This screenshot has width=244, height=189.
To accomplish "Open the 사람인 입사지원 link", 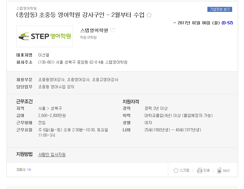I will pos(52,155).
